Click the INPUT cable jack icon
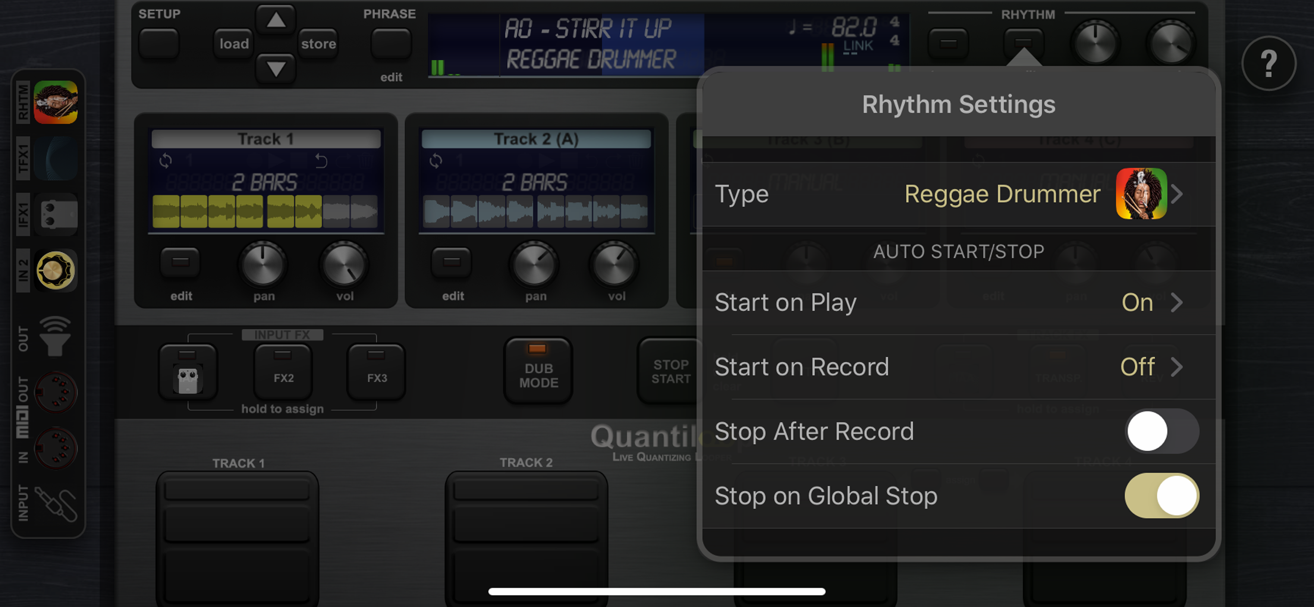 [x=56, y=504]
